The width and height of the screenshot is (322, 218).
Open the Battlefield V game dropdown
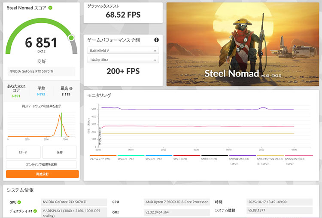coord(123,50)
